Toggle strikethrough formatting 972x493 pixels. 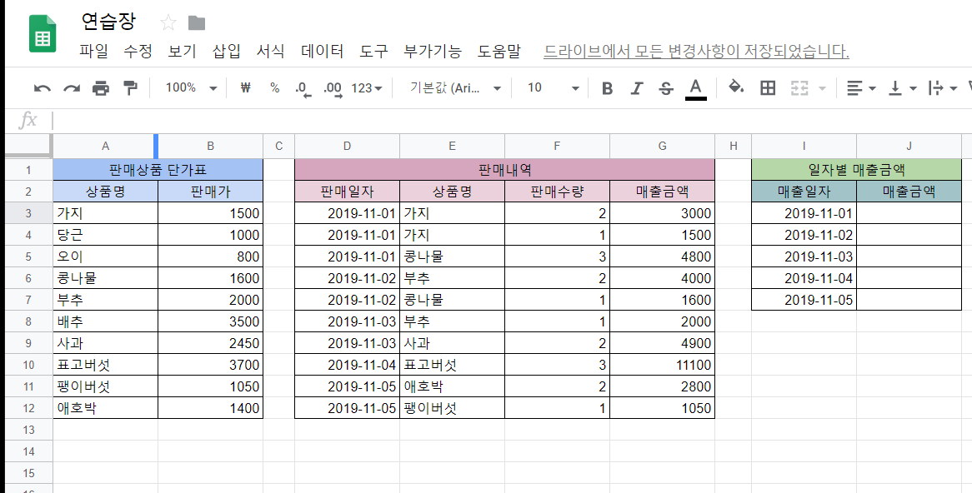pos(666,88)
